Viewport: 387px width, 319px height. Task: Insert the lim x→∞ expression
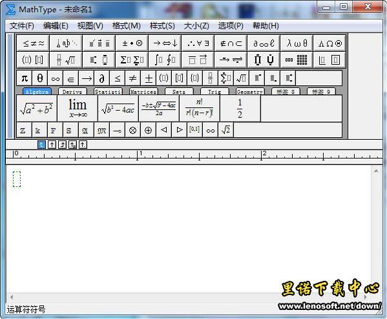(78, 109)
